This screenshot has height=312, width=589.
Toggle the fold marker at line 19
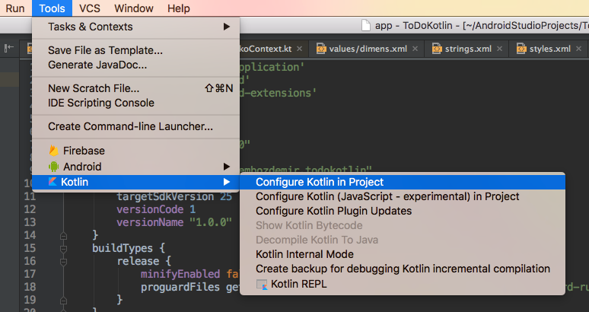[x=63, y=301]
